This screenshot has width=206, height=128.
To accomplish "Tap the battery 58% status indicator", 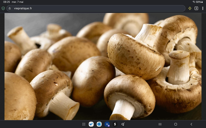I will pos(200,2).
